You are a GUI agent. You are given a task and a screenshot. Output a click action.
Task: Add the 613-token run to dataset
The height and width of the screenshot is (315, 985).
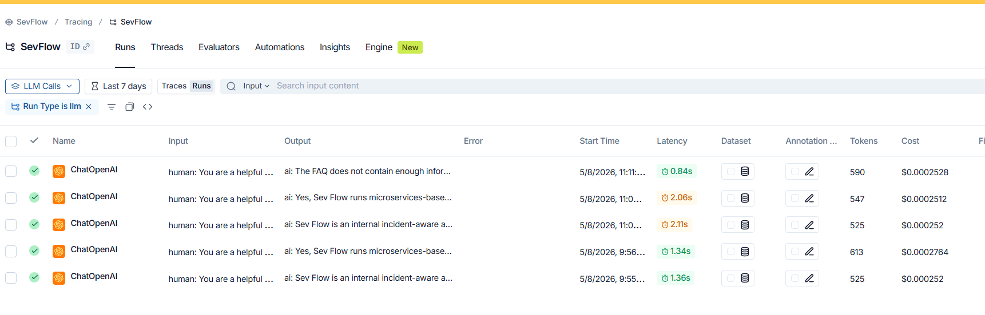(x=745, y=252)
